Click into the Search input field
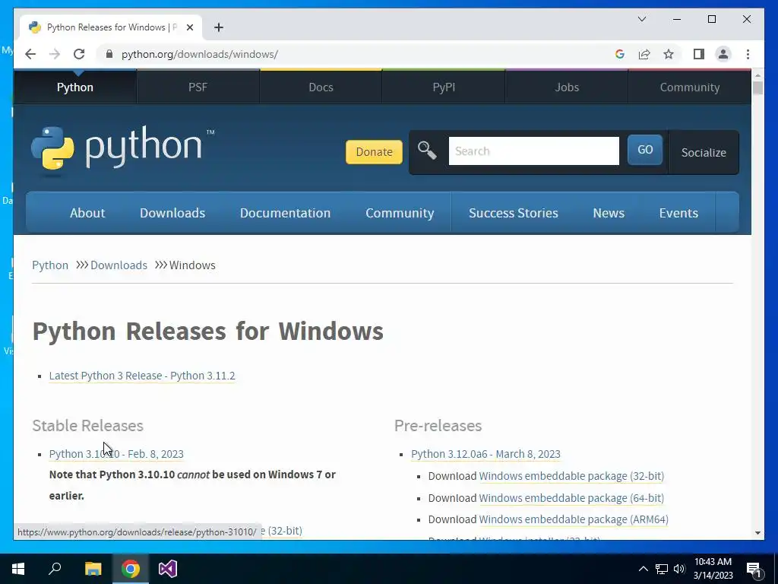Viewport: 778px width, 584px height. coord(534,151)
